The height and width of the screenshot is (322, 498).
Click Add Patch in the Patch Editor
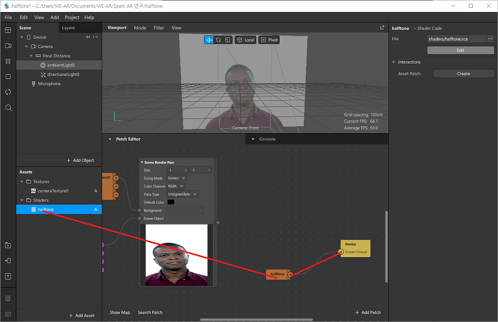click(x=368, y=312)
